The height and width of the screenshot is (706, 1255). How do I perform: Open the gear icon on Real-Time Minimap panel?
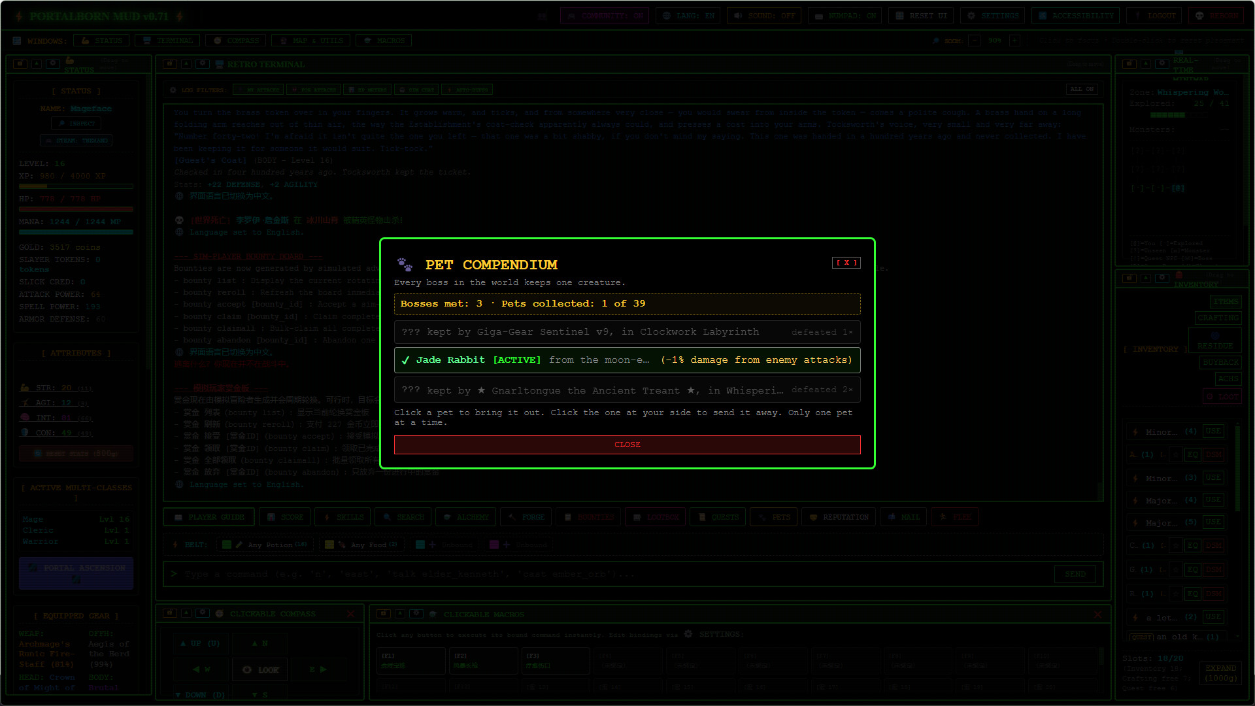(x=1162, y=64)
